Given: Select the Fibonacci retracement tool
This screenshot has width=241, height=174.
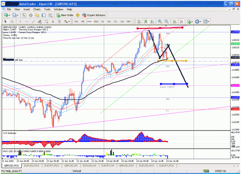Looking at the screenshot, I should tap(46, 22).
